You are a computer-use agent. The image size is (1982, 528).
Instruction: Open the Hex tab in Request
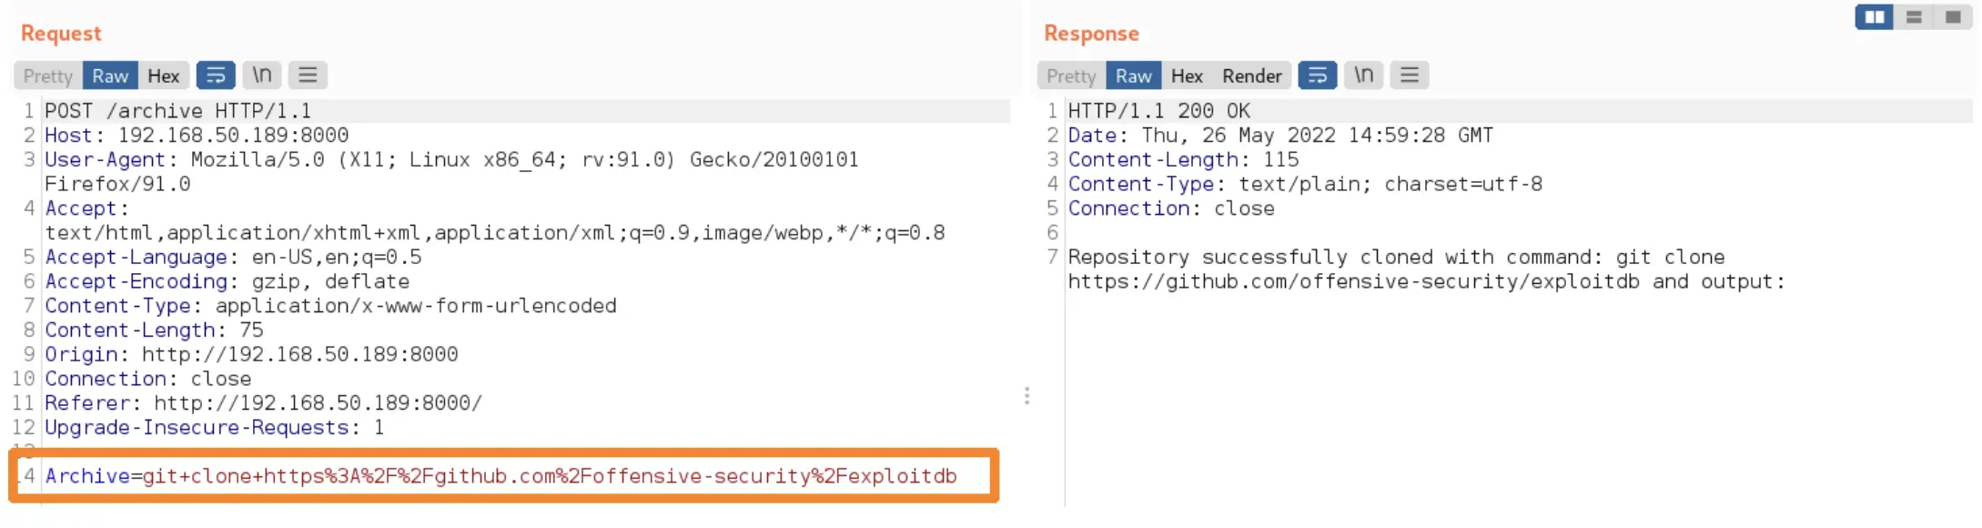click(164, 76)
